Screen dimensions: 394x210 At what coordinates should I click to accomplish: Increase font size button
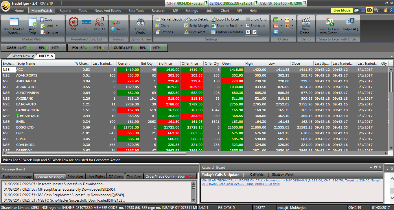pos(248,32)
